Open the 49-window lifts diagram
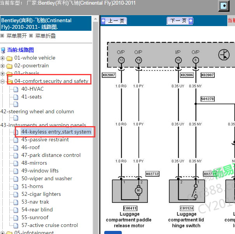 click(x=40, y=171)
